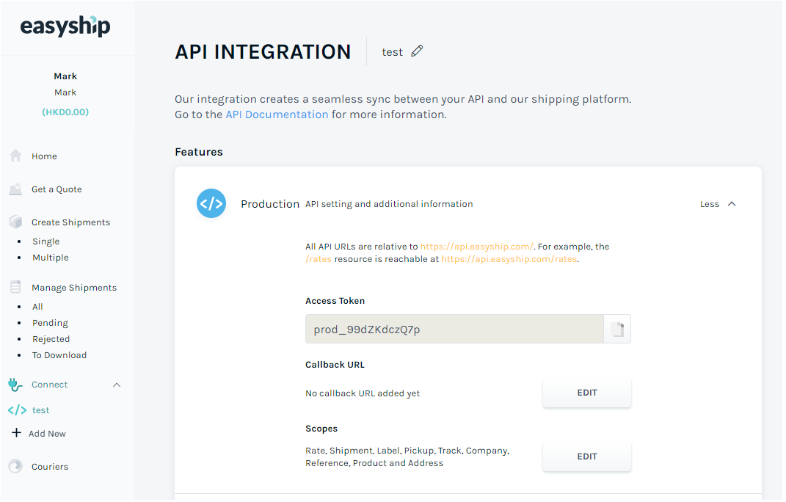Collapse Production panel via Less
786x502 pixels.
point(718,204)
